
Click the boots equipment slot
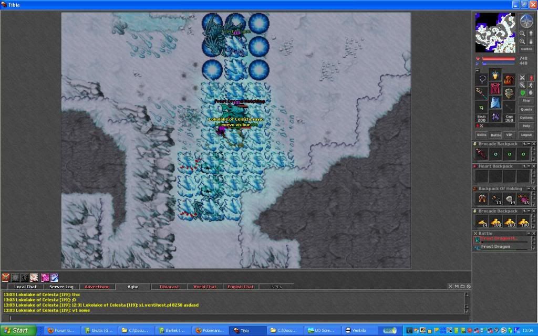pyautogui.click(x=495, y=117)
